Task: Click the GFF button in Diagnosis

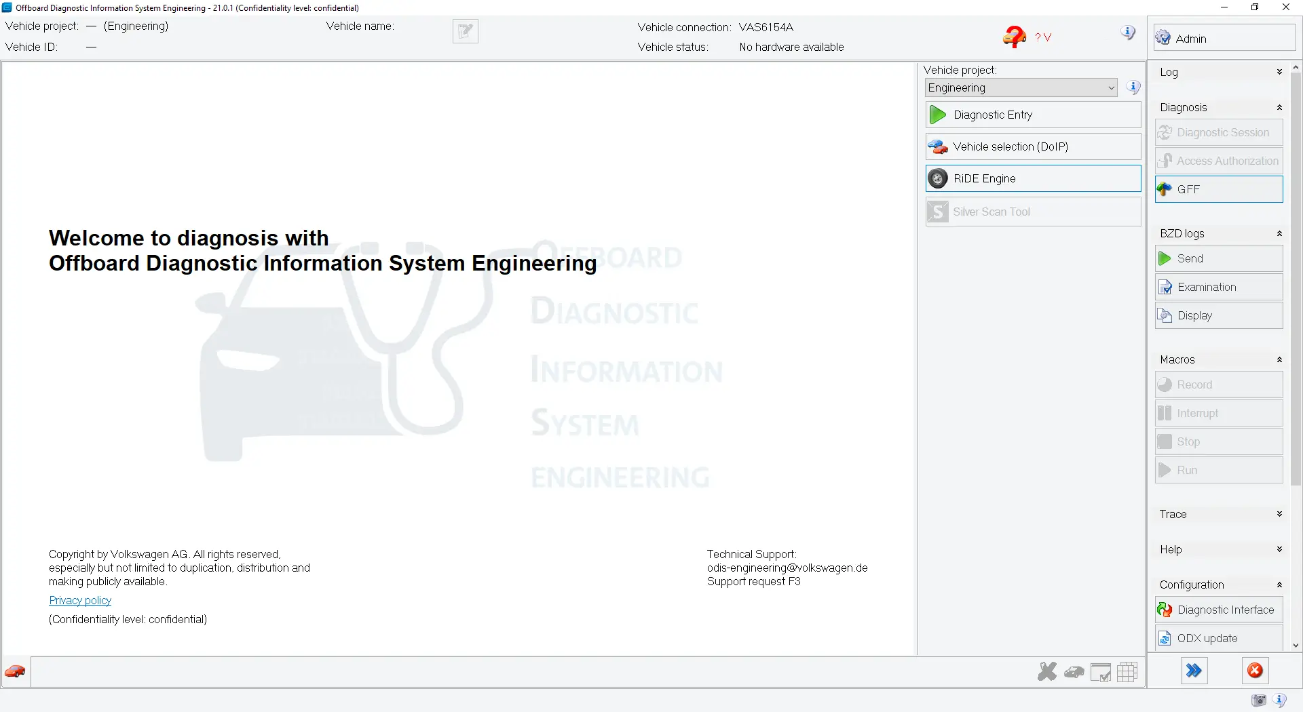Action: coord(1219,189)
